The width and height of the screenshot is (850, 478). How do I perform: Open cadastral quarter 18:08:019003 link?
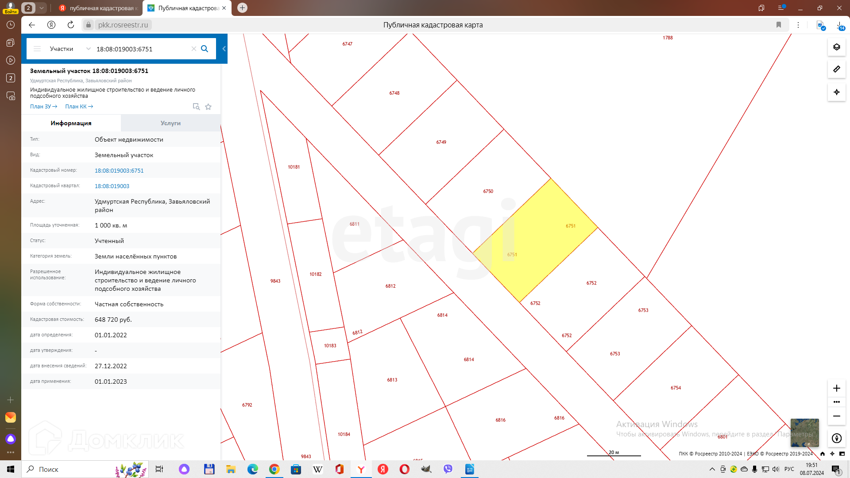112,186
